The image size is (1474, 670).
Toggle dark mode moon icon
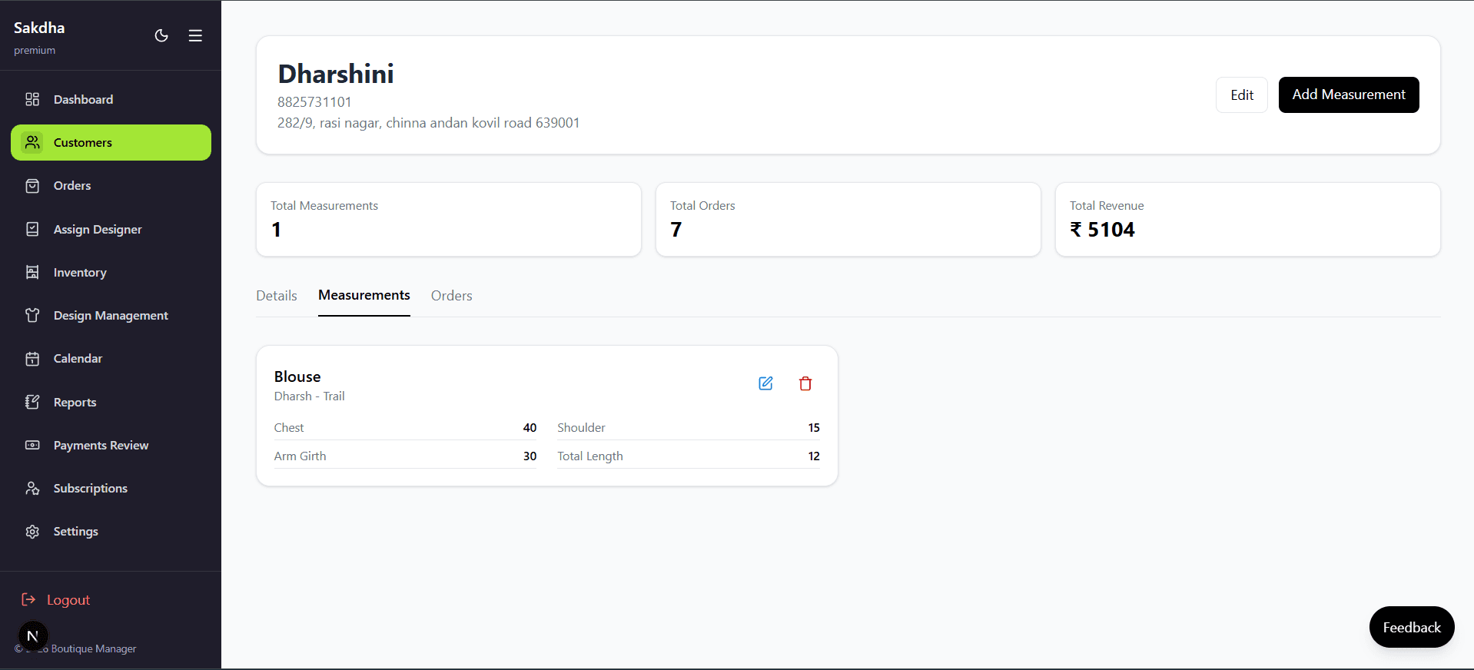[161, 35]
